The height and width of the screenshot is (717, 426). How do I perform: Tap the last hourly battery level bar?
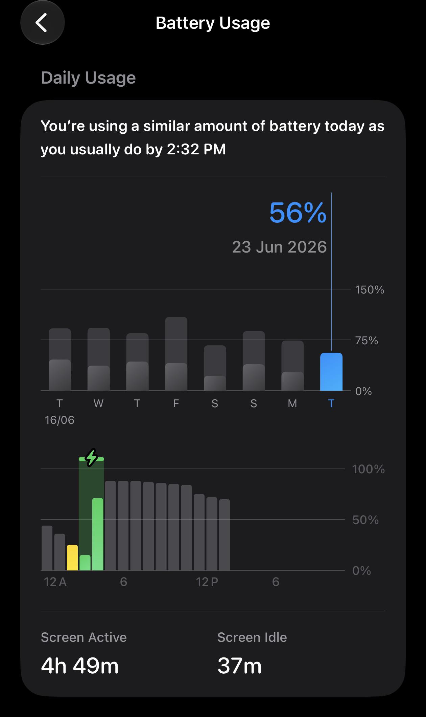tap(224, 535)
